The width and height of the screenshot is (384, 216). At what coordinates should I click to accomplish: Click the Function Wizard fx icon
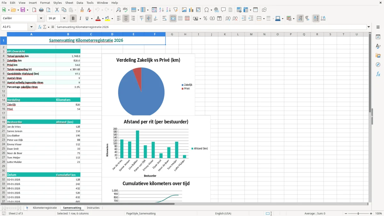40,27
